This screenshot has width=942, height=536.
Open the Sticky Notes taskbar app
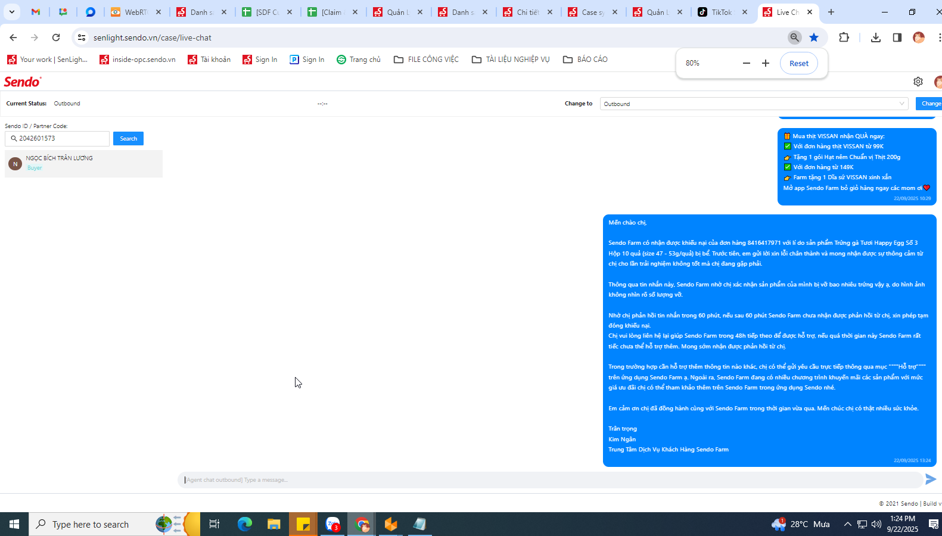click(x=303, y=524)
